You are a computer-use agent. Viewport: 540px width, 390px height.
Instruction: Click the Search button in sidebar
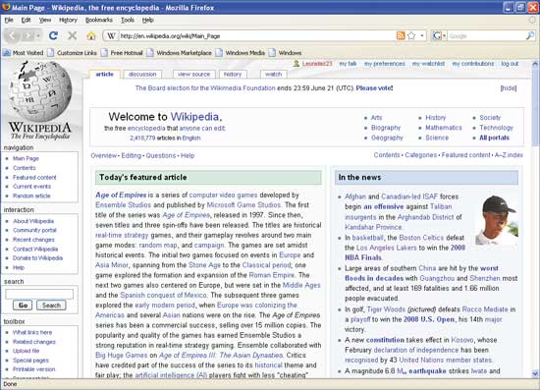51,306
